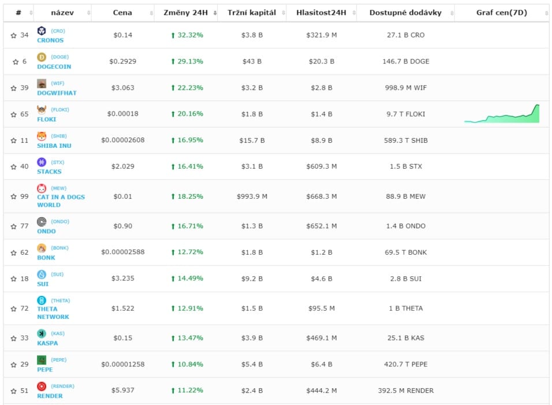Click the Pepe supply 420.7 T PEPE
The width and height of the screenshot is (552, 405).
[405, 365]
